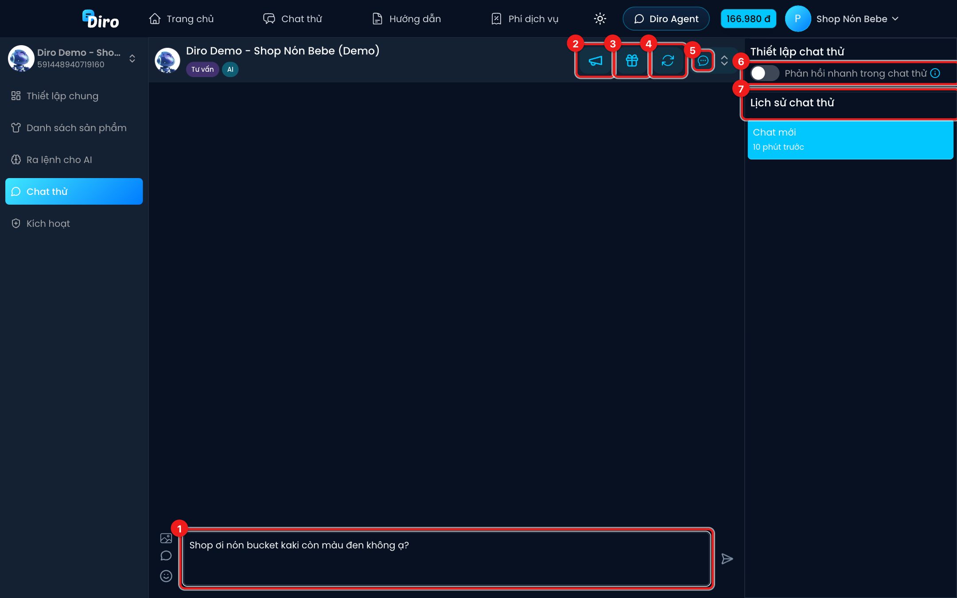Viewport: 957px width, 598px height.
Task: Select Danh sách sản phẩm in sidebar
Action: pos(74,128)
